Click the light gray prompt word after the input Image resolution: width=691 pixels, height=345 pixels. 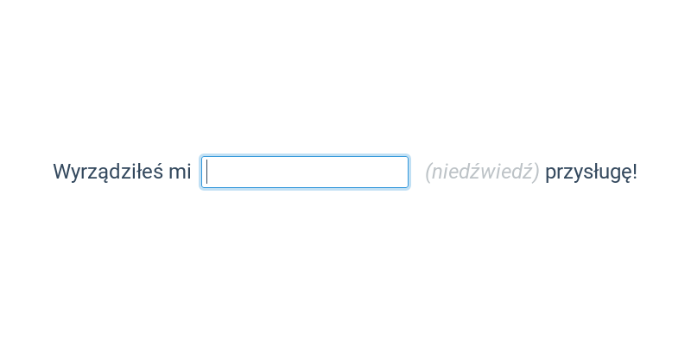[482, 172]
